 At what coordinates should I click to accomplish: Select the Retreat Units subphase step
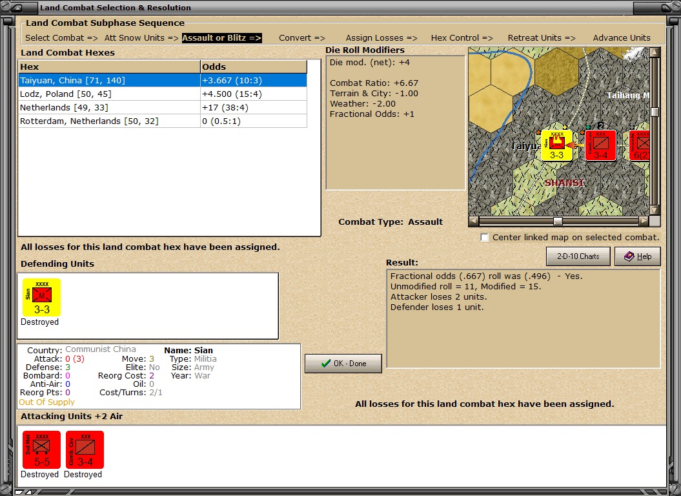542,38
